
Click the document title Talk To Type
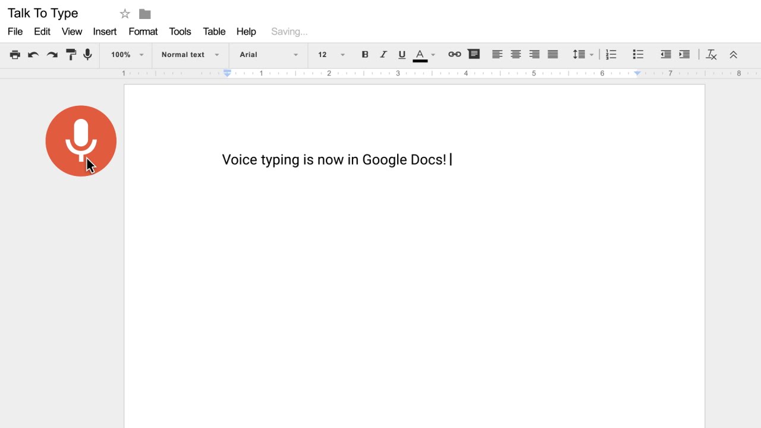[42, 13]
